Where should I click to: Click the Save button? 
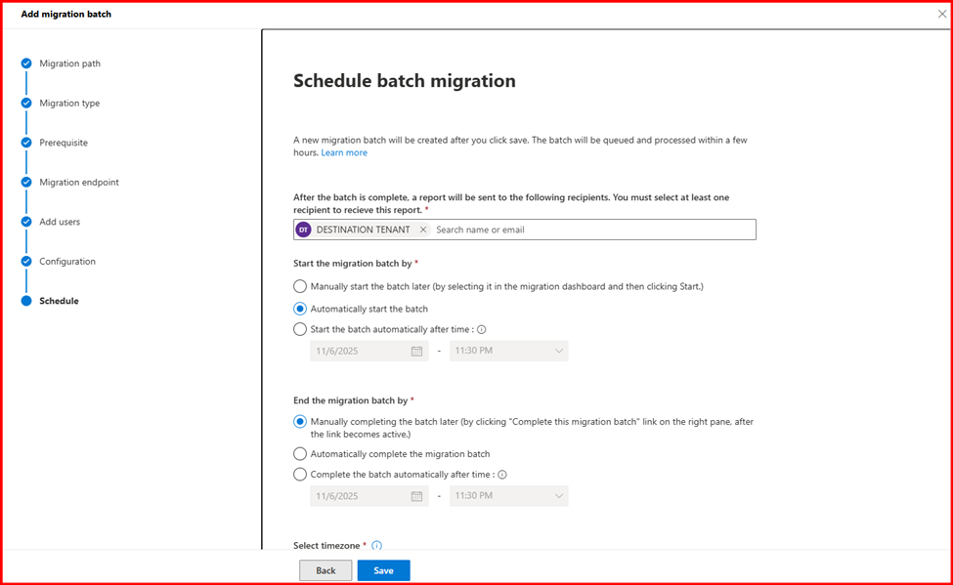(x=383, y=570)
